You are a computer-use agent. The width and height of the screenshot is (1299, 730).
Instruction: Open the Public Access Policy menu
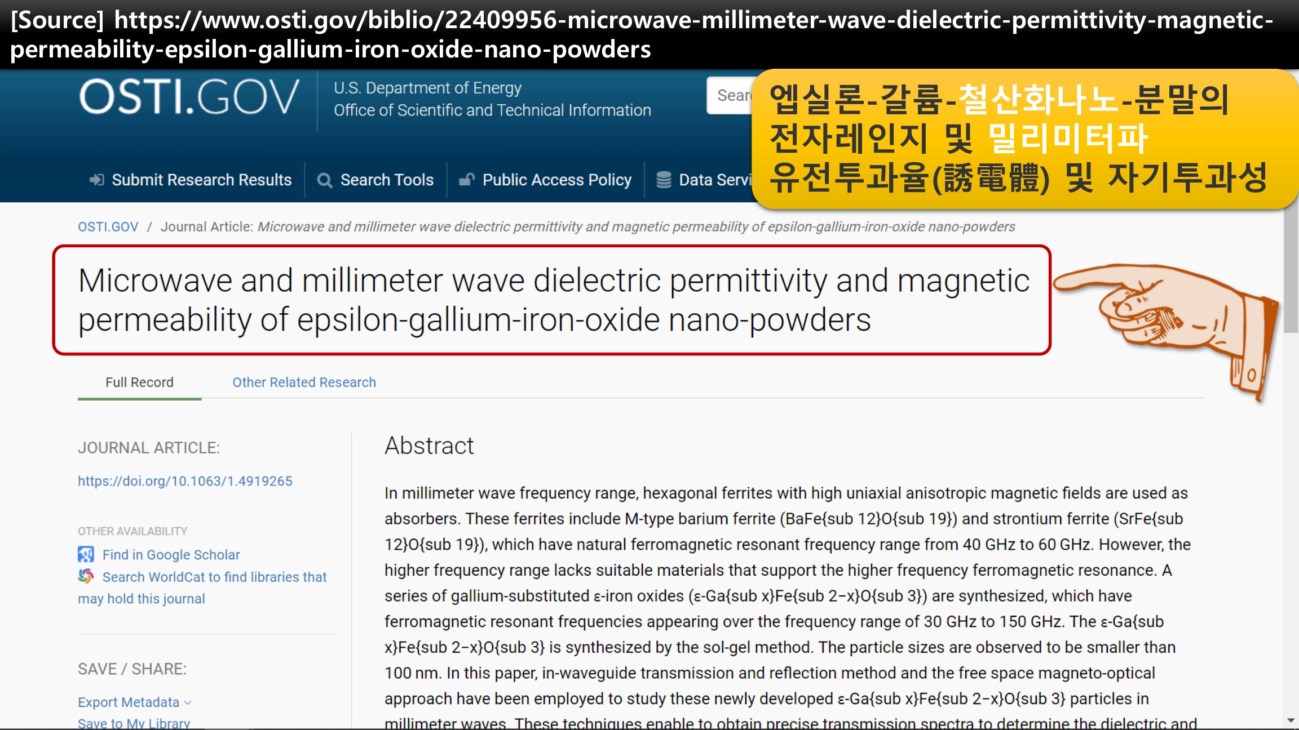(556, 180)
